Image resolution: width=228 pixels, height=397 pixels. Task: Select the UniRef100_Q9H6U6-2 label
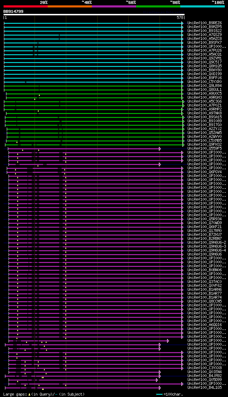click(x=207, y=243)
